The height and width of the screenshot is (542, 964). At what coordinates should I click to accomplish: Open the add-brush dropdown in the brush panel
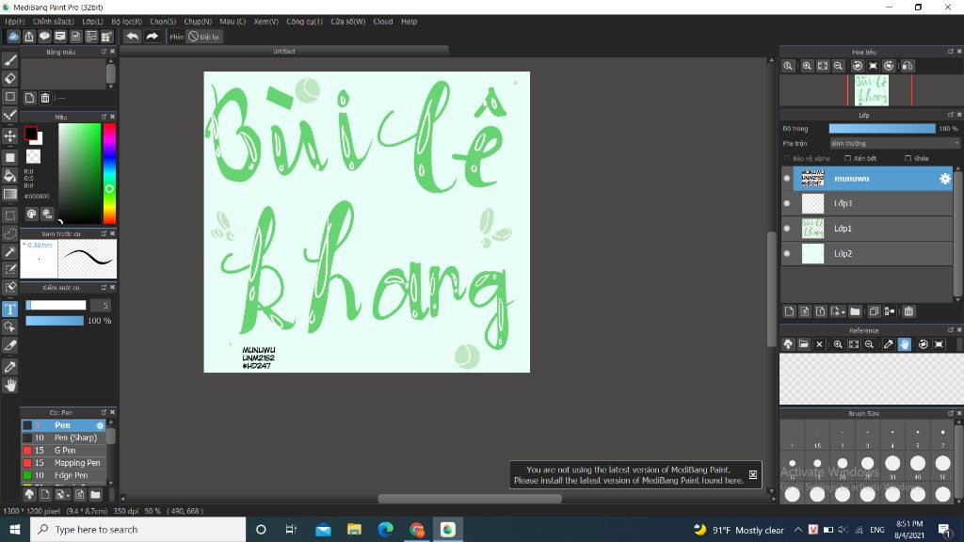(67, 495)
